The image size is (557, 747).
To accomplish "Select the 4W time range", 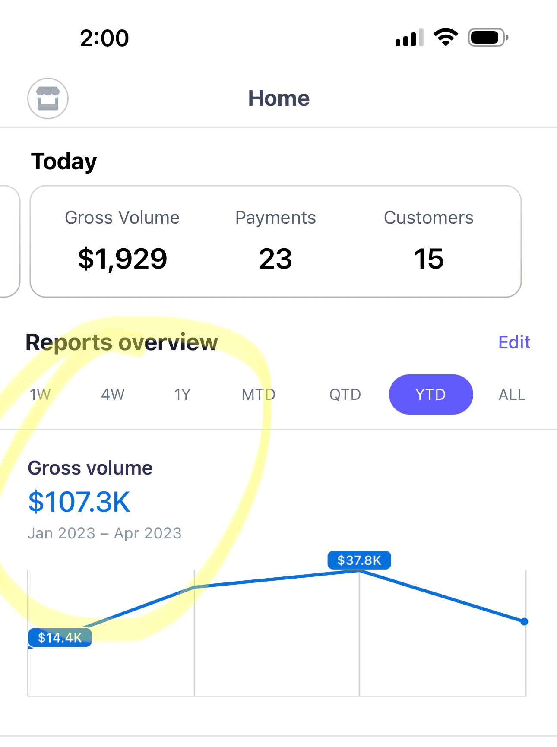I will tap(113, 395).
